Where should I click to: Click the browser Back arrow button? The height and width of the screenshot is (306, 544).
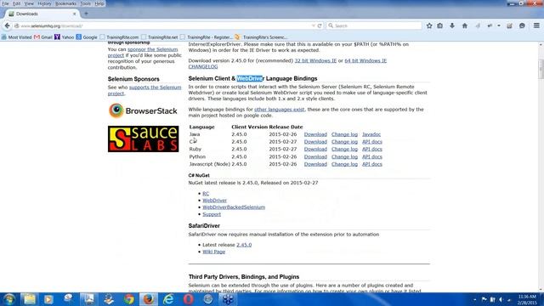[x=7, y=25]
